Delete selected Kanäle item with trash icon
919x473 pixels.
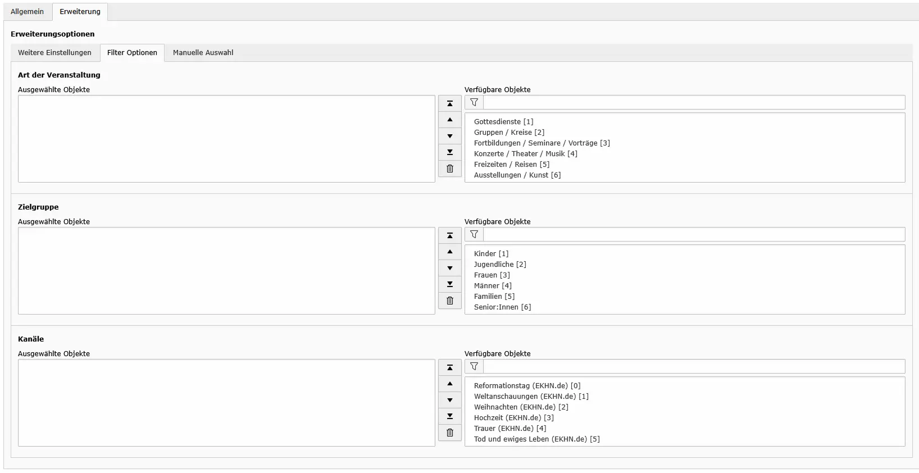(x=449, y=433)
